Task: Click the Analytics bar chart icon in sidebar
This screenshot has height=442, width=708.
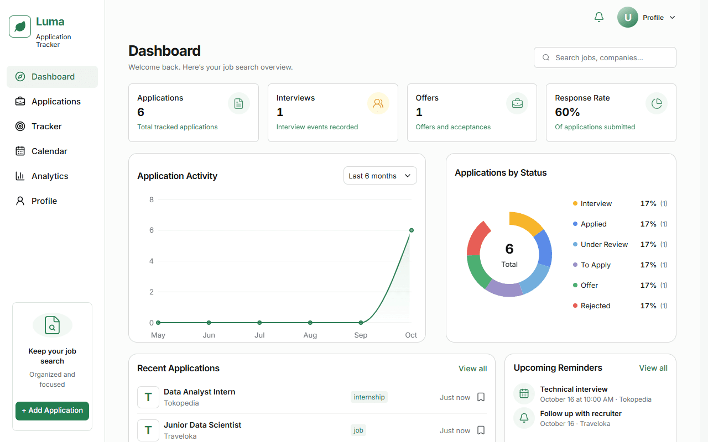Action: click(x=20, y=176)
